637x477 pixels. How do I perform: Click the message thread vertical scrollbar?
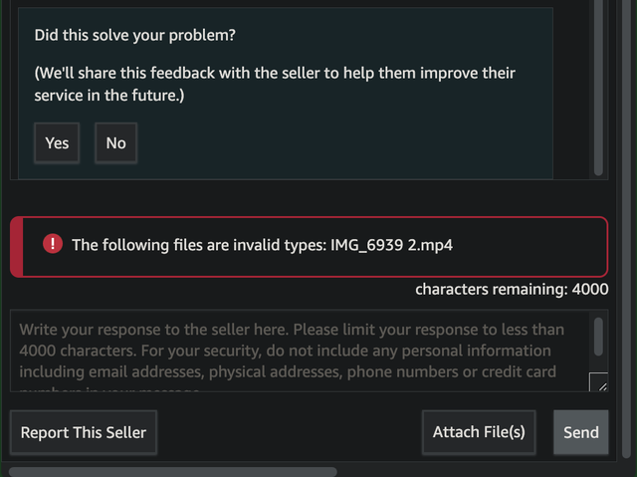click(x=598, y=88)
